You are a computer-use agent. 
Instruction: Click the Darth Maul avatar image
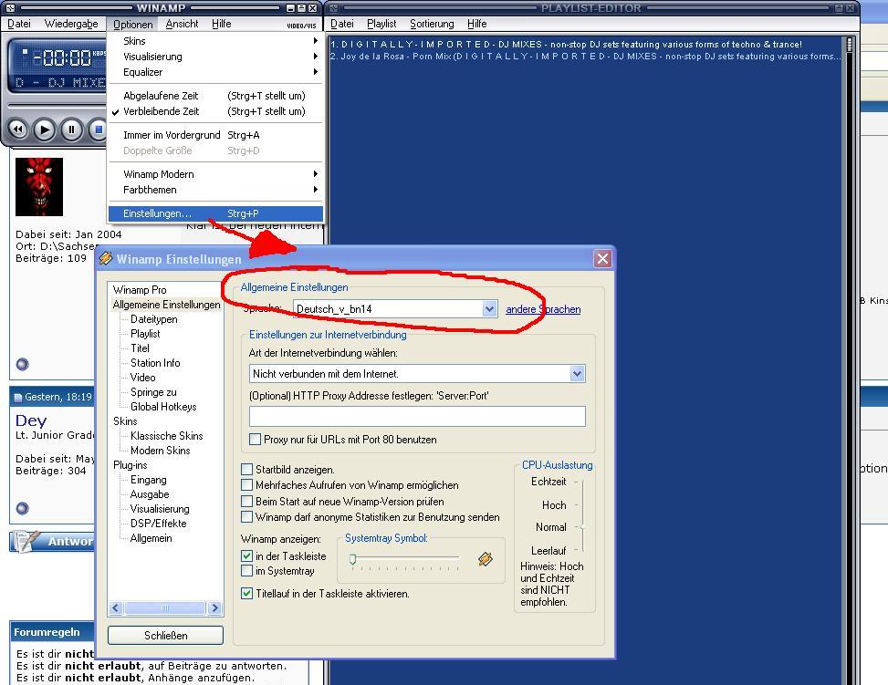(39, 187)
